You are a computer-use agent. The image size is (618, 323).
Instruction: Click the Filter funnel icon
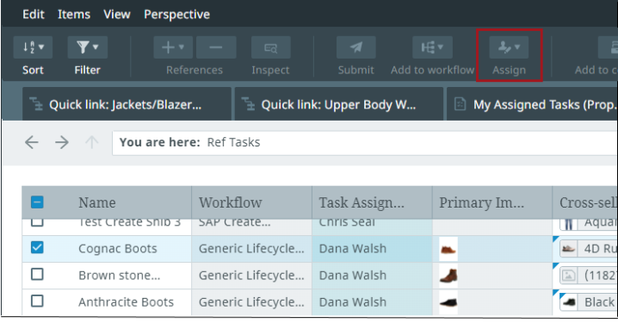[83, 47]
